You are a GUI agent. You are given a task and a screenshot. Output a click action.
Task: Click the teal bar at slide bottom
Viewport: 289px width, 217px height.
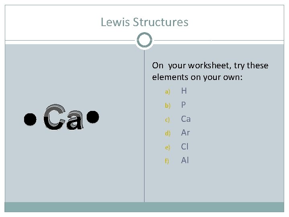pos(144,207)
